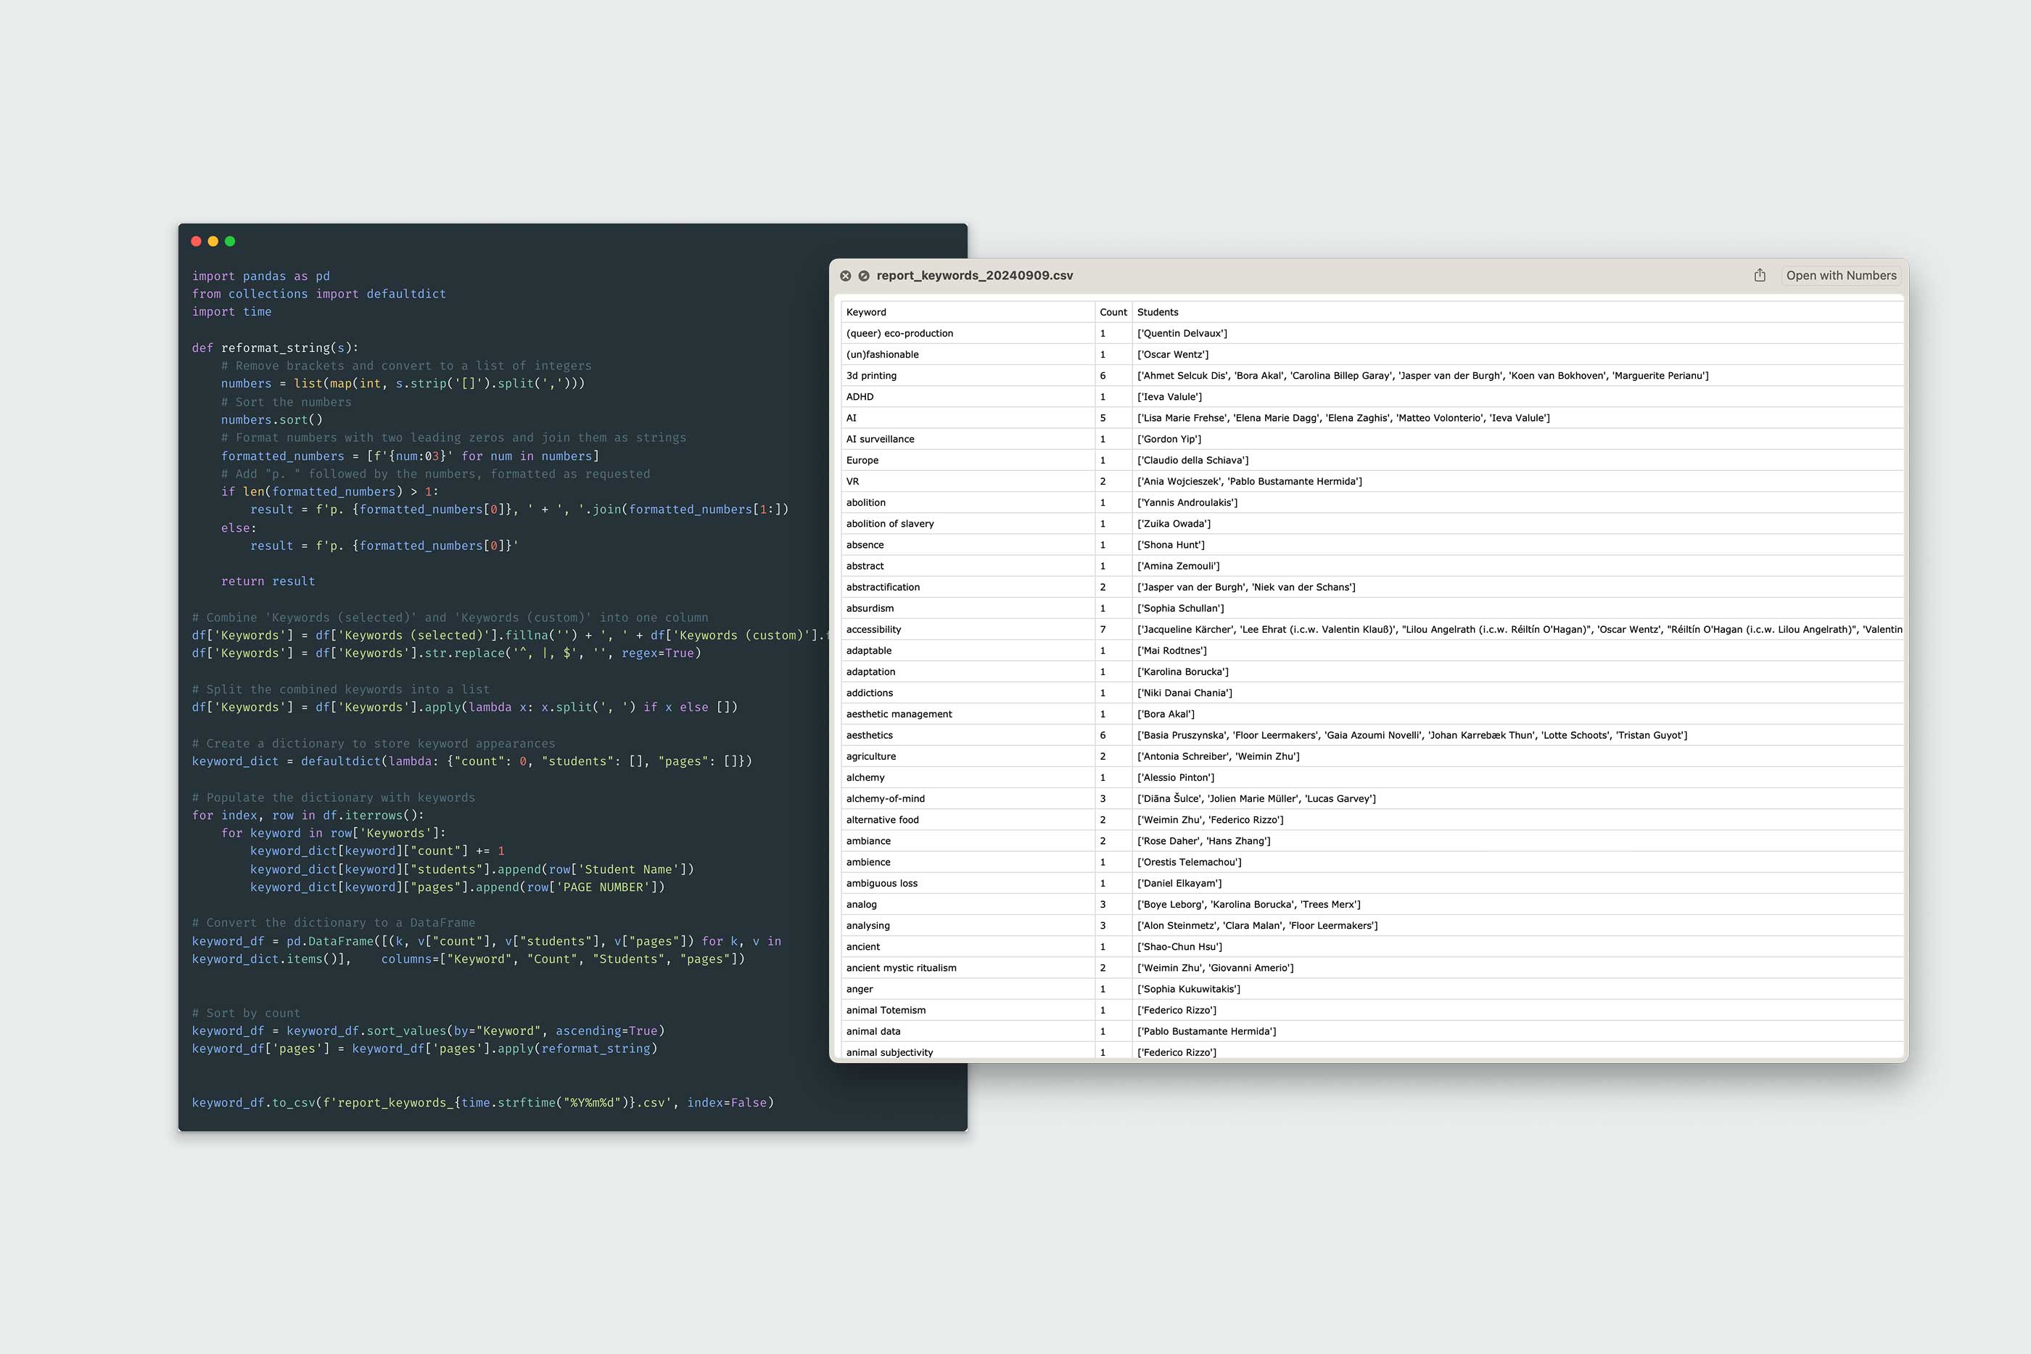Close the Quick Look preview window
This screenshot has width=2031, height=1354.
[x=845, y=276]
